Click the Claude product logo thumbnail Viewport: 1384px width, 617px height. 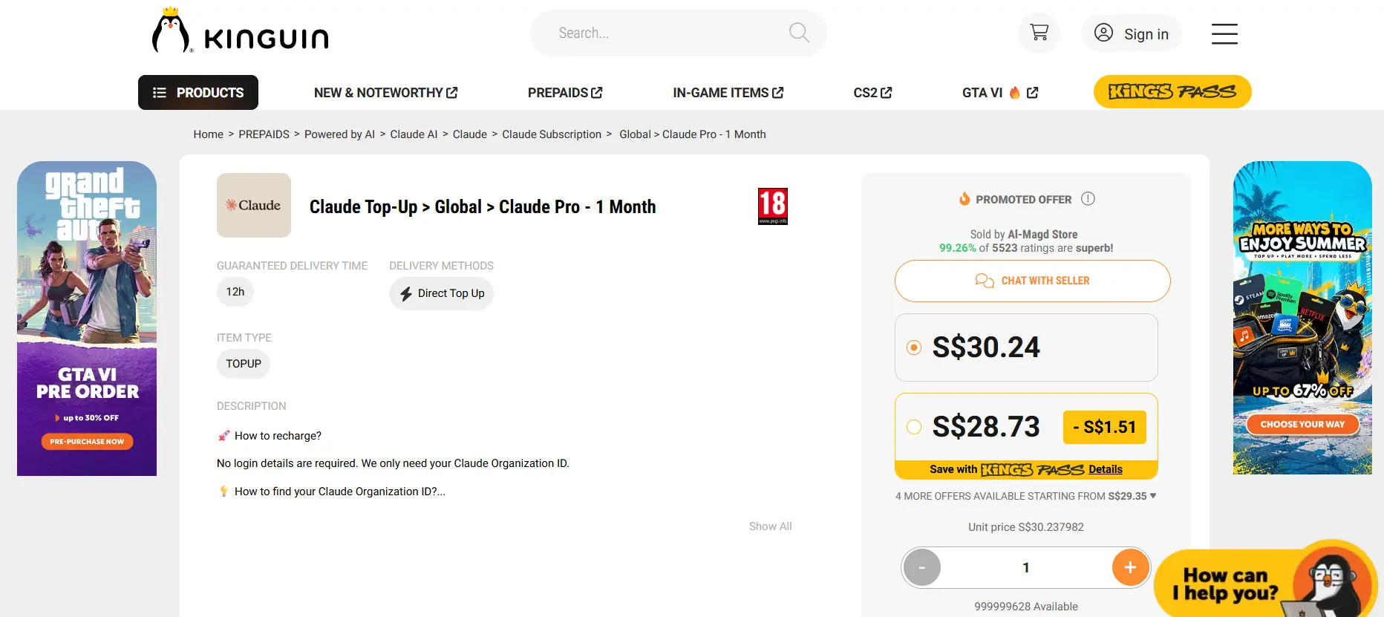(x=254, y=205)
